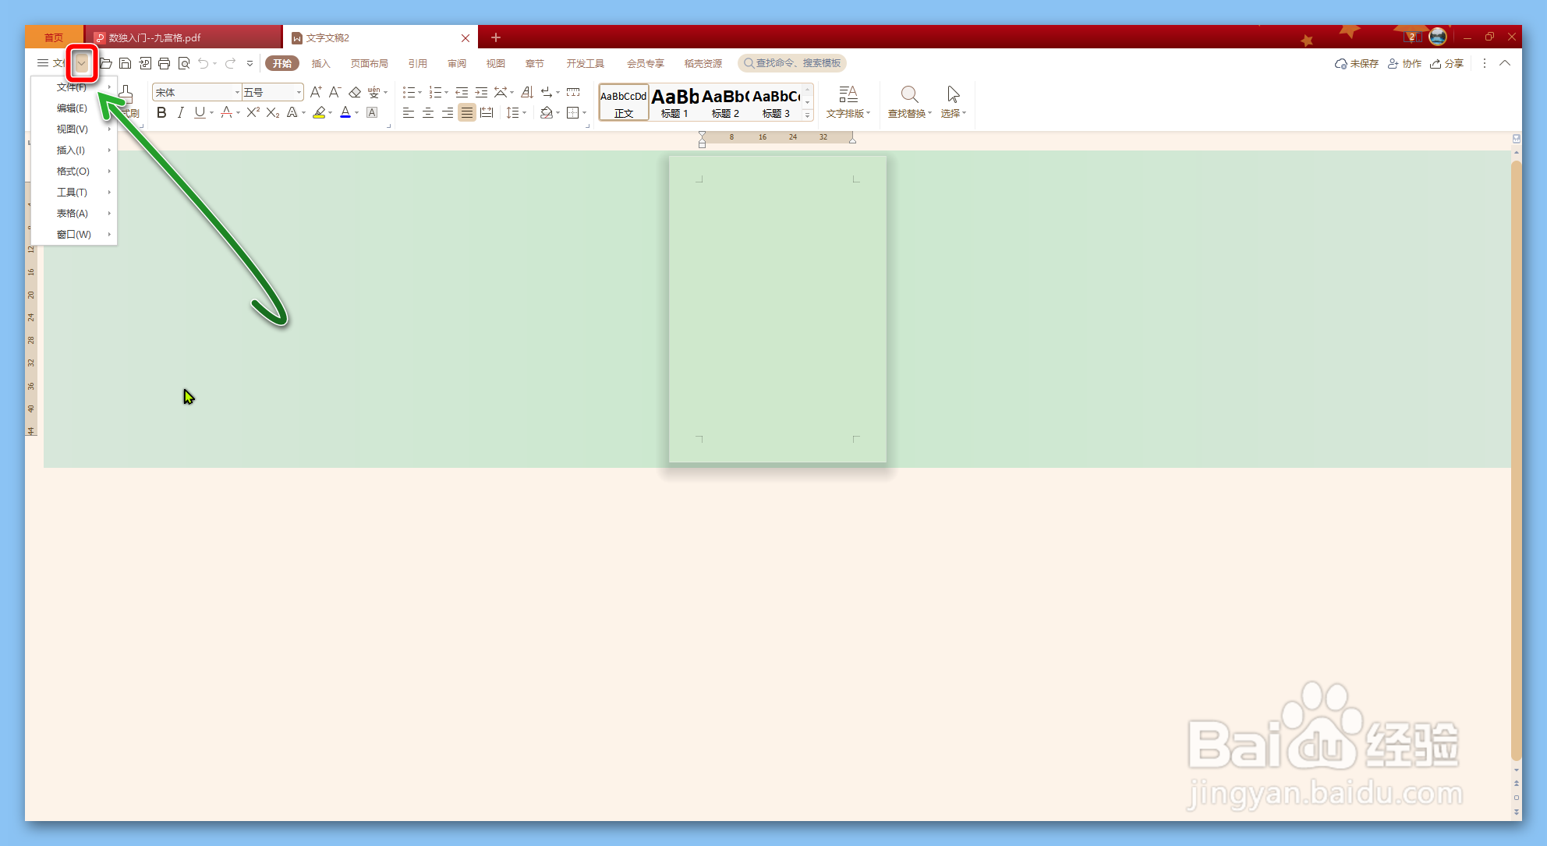
Task: Select left text alignment
Action: 409,113
